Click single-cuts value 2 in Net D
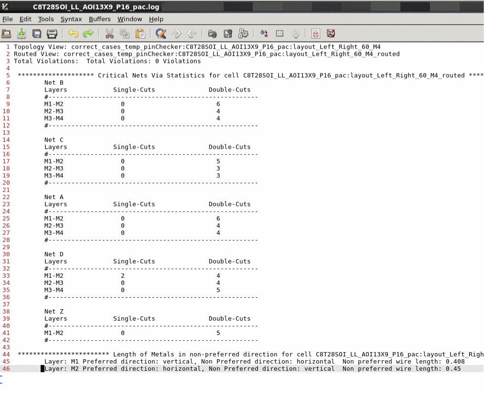Image resolution: width=484 pixels, height=396 pixels. click(x=122, y=276)
